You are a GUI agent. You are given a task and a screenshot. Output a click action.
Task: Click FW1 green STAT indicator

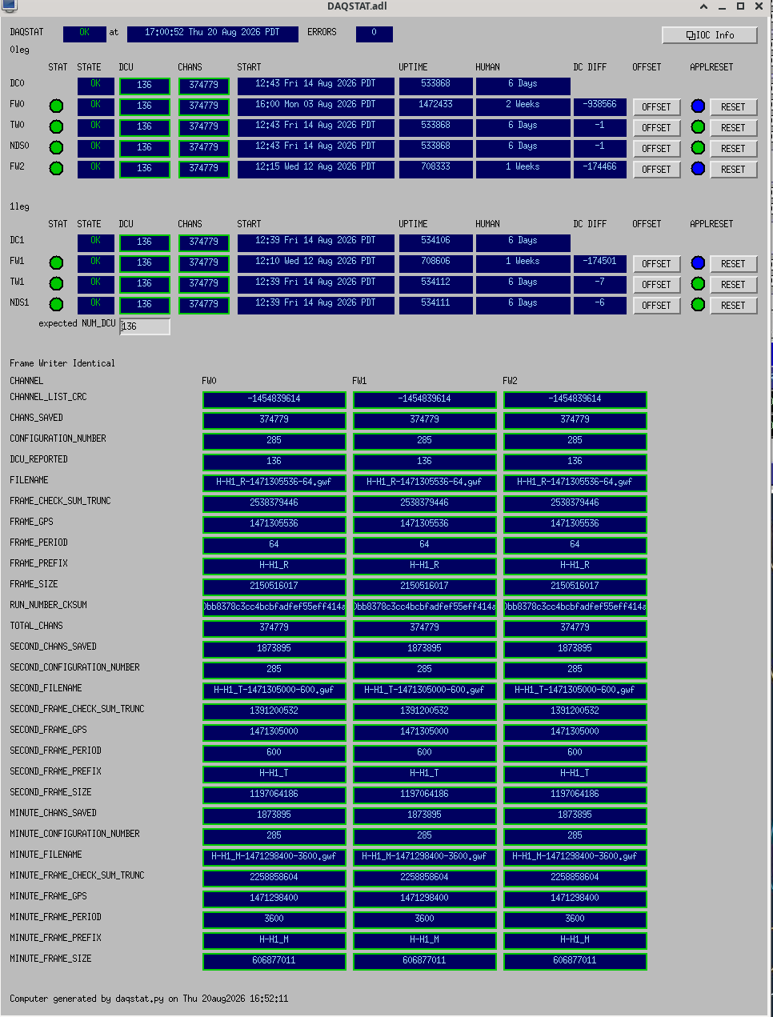point(56,262)
